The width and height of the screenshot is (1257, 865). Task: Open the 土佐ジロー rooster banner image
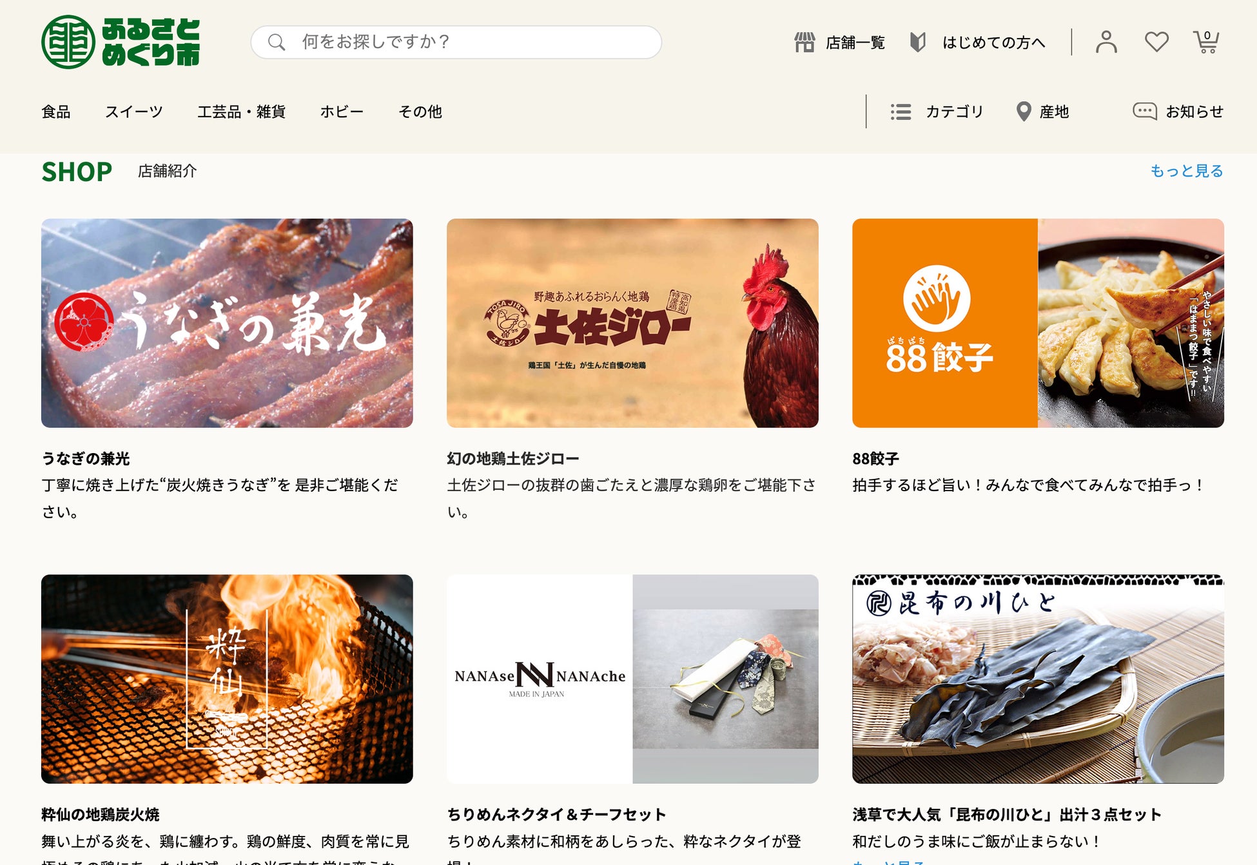point(632,323)
